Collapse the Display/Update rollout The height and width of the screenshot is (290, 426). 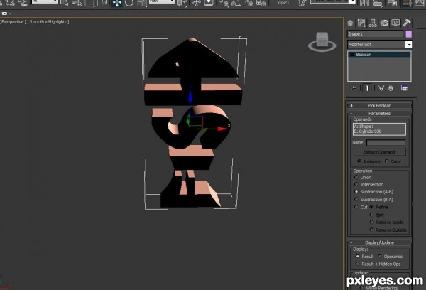[380, 242]
